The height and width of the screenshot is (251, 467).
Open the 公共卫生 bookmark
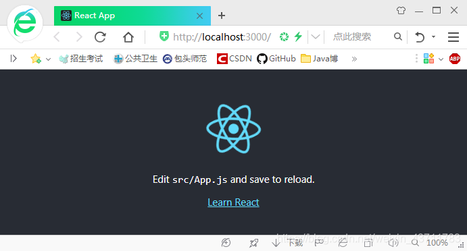[136, 59]
